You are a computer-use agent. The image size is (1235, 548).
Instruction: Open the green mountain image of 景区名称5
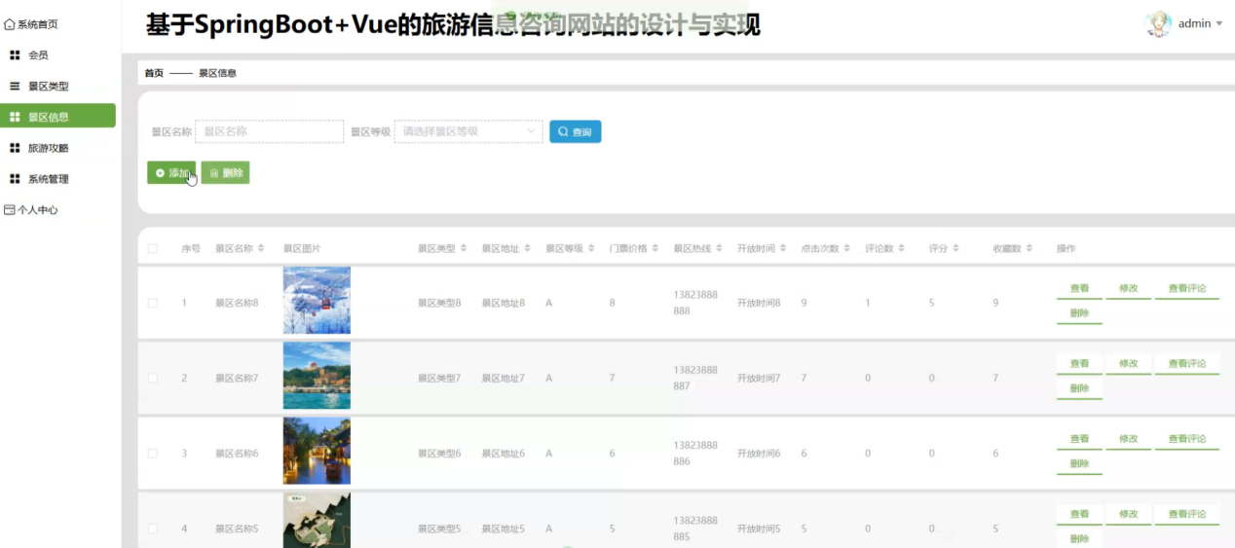tap(317, 520)
